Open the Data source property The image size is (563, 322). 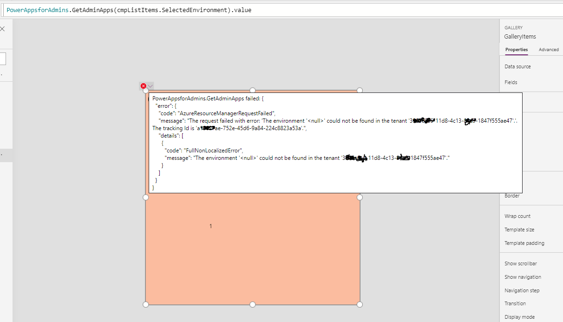[x=517, y=66]
